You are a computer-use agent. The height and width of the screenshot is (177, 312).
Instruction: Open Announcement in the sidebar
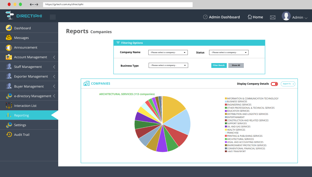(29, 47)
